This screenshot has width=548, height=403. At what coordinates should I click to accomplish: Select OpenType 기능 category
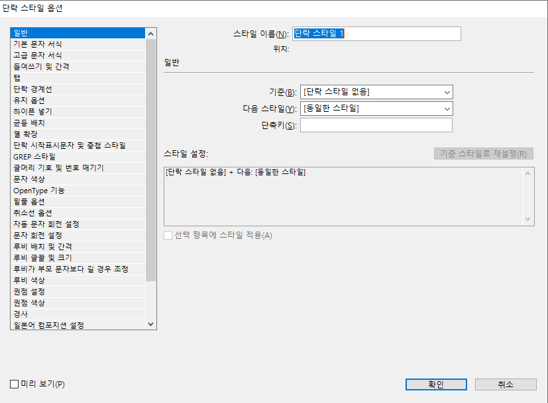click(x=78, y=191)
